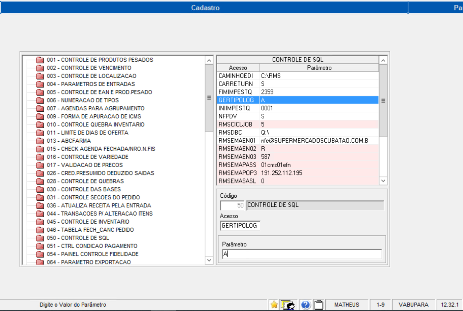Select the RMSEMASASL row in parameter grid
This screenshot has height=311, width=463.
pyautogui.click(x=298, y=181)
